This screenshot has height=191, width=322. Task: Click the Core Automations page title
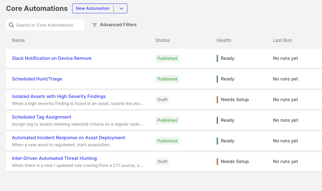click(37, 8)
